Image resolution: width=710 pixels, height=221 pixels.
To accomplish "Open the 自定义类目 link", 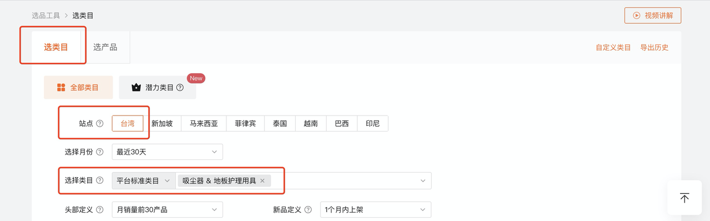I will (613, 48).
